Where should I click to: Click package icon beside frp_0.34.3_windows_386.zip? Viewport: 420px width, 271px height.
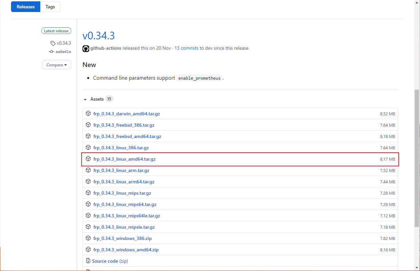[x=88, y=238]
